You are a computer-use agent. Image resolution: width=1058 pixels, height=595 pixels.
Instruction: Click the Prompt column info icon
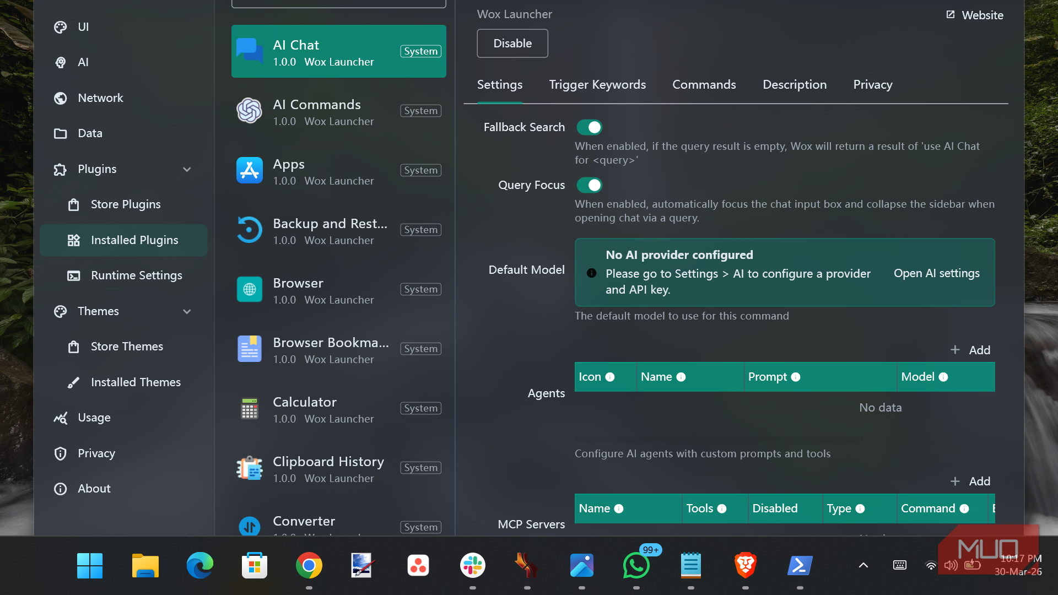coord(796,377)
